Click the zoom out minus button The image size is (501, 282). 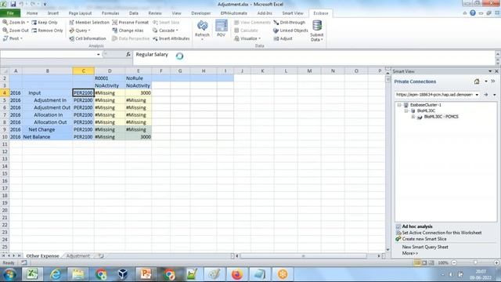454,262
